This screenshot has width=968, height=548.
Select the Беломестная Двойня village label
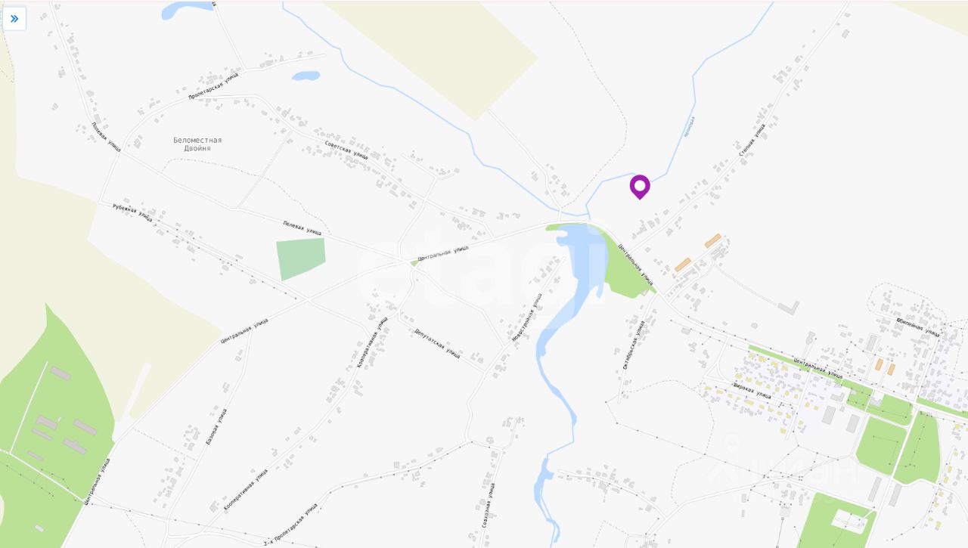pyautogui.click(x=197, y=144)
